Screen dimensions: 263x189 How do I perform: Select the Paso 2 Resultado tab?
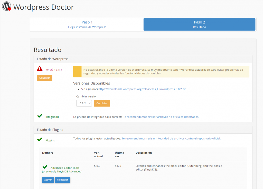point(199,24)
